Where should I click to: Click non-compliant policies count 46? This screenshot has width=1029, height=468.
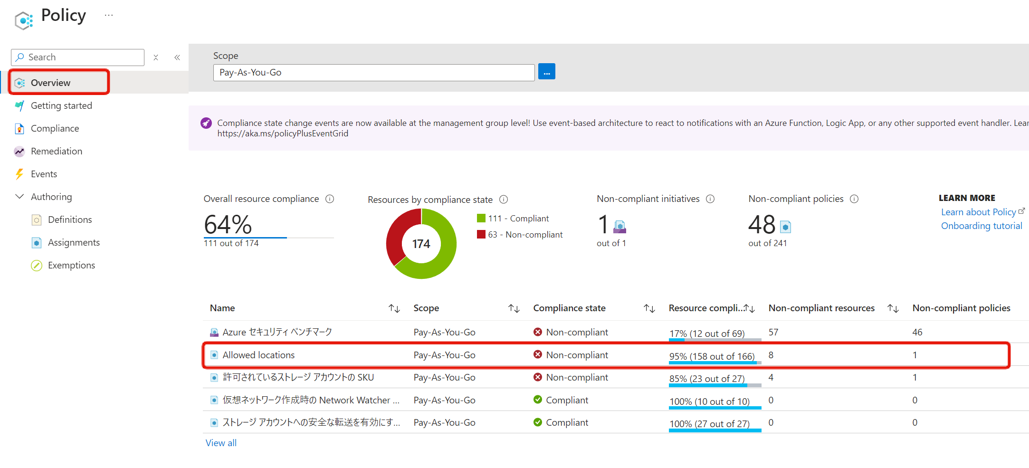[x=917, y=332]
